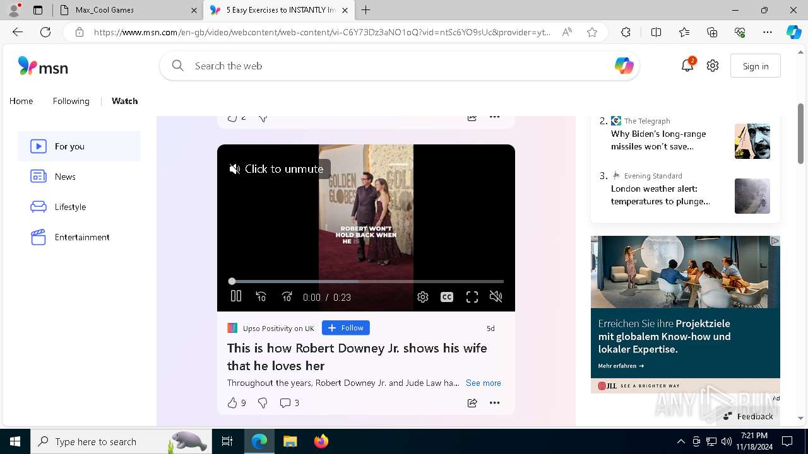Open AdChoices icon on the ad
This screenshot has width=808, height=454.
pyautogui.click(x=775, y=241)
